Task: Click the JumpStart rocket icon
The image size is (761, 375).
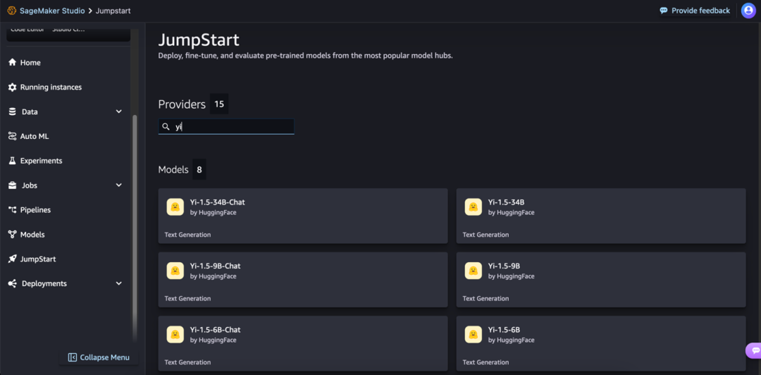Action: [x=13, y=259]
